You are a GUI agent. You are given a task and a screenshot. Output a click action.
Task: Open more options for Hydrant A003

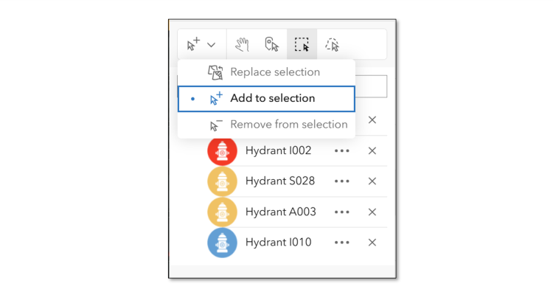[x=341, y=212]
